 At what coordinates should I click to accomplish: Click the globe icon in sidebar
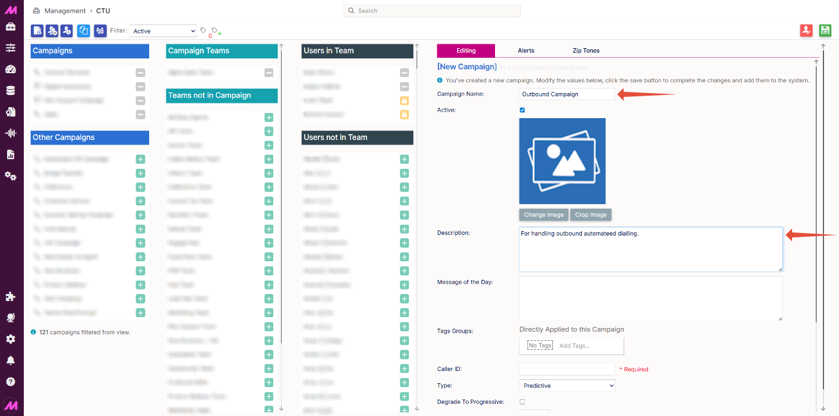(x=10, y=318)
